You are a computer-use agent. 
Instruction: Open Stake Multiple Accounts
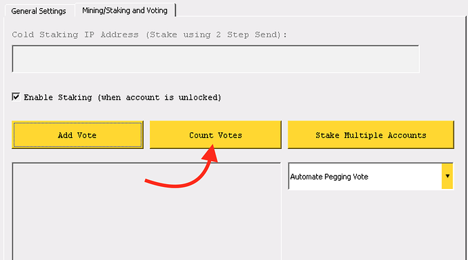tap(371, 135)
